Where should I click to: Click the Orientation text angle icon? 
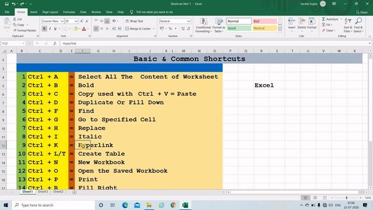[x=114, y=21]
